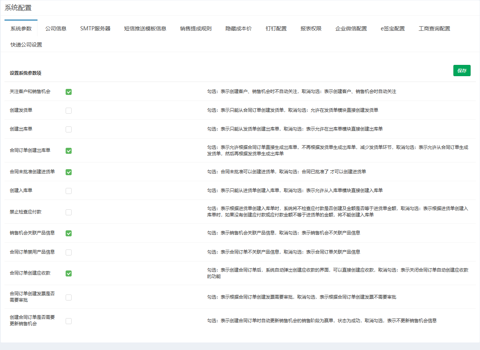
Task: Open the SMTP服务器 tab
Action: point(95,29)
